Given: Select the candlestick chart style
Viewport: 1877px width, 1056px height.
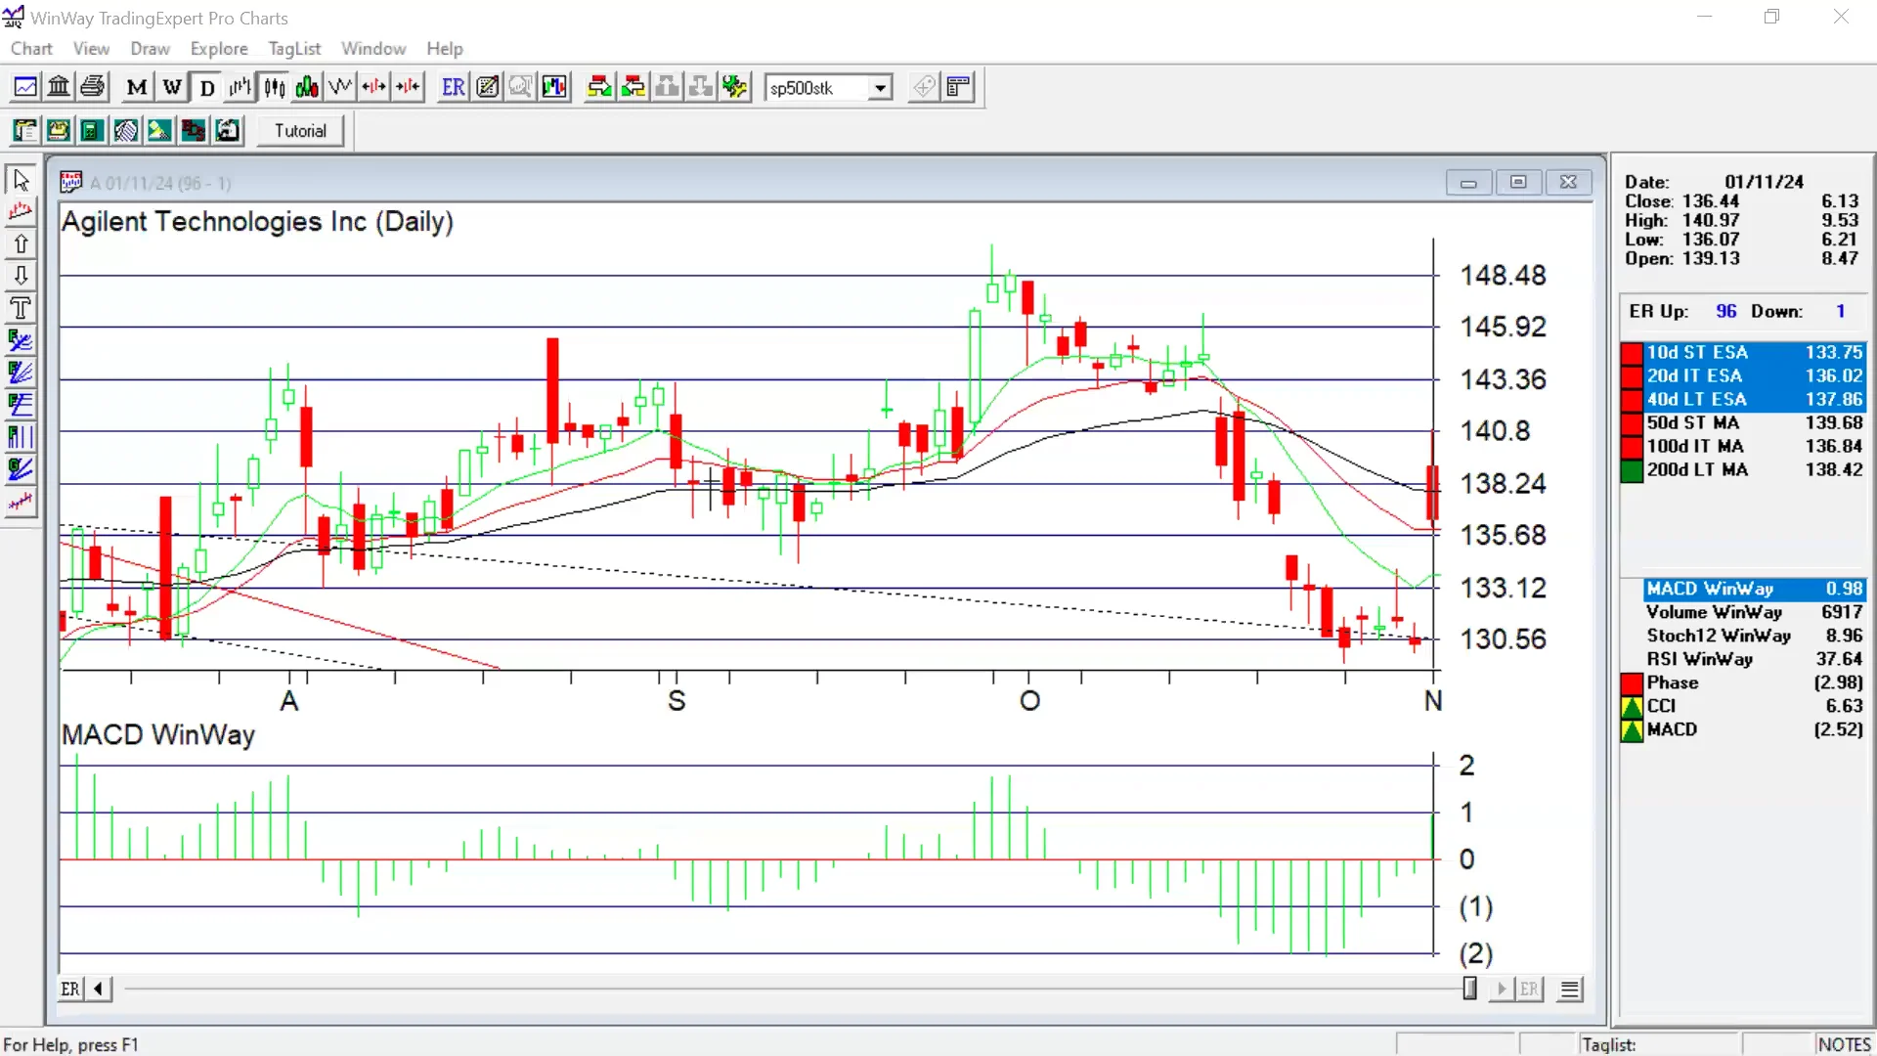Looking at the screenshot, I should (x=274, y=86).
